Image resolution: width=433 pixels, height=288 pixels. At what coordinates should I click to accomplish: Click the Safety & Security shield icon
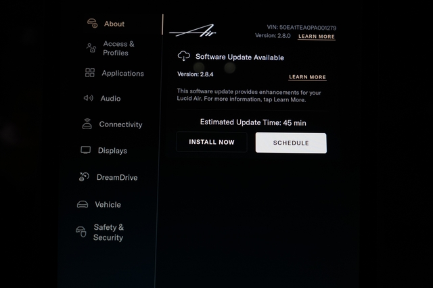tap(81, 232)
